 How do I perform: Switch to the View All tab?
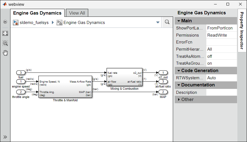click(77, 13)
